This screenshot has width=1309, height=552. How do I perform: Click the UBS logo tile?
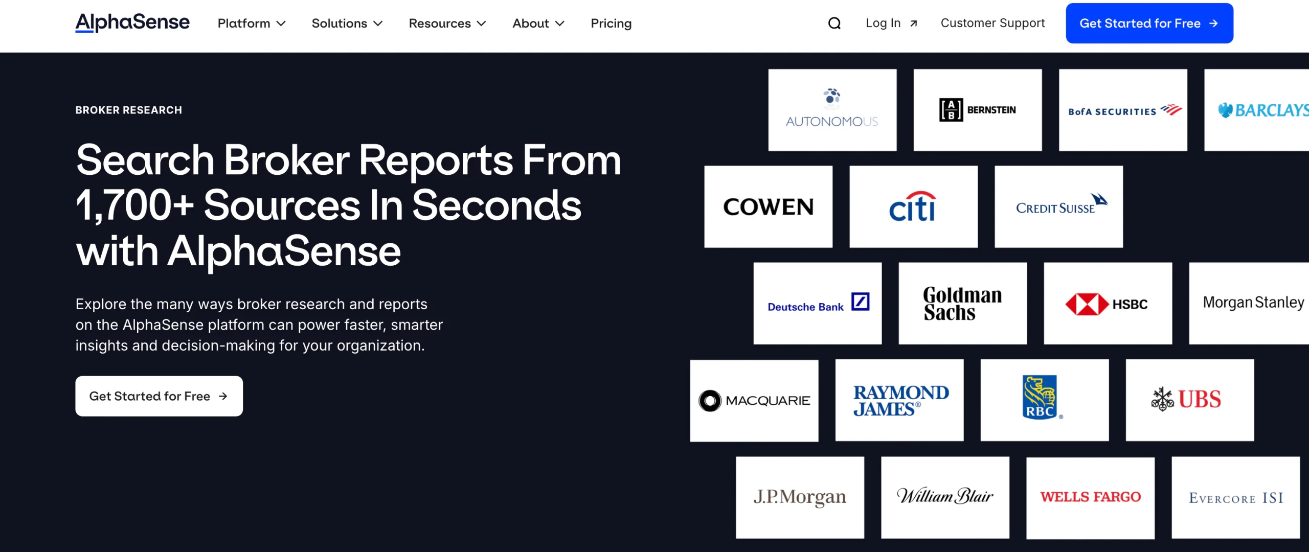point(1189,400)
